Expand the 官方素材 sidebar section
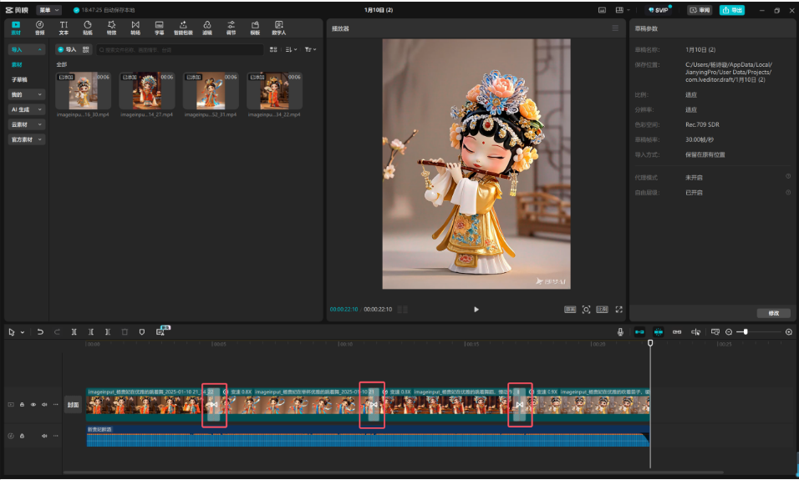 click(27, 139)
